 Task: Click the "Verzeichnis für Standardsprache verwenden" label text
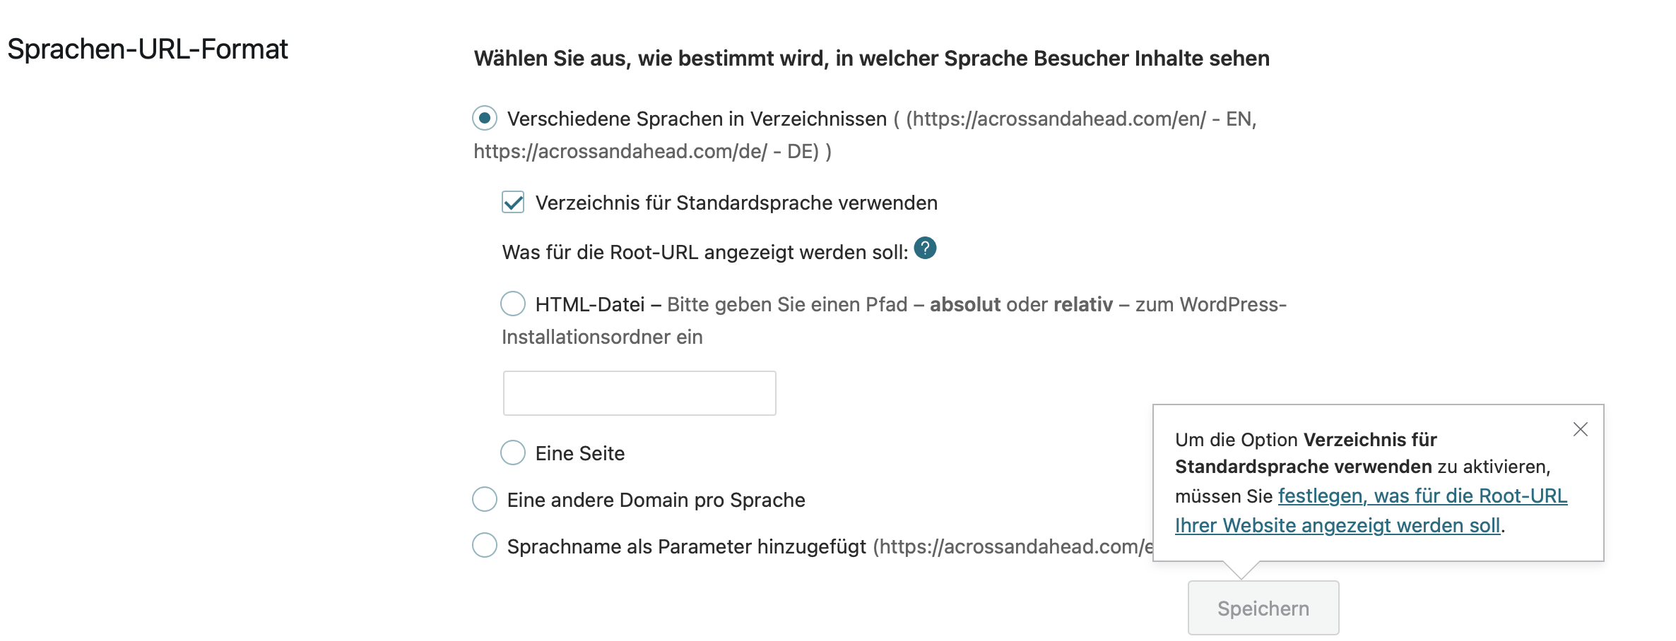click(736, 203)
